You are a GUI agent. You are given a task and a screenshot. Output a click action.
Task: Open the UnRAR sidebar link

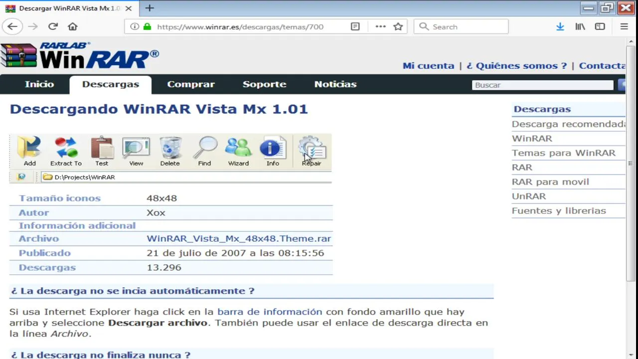(x=529, y=196)
